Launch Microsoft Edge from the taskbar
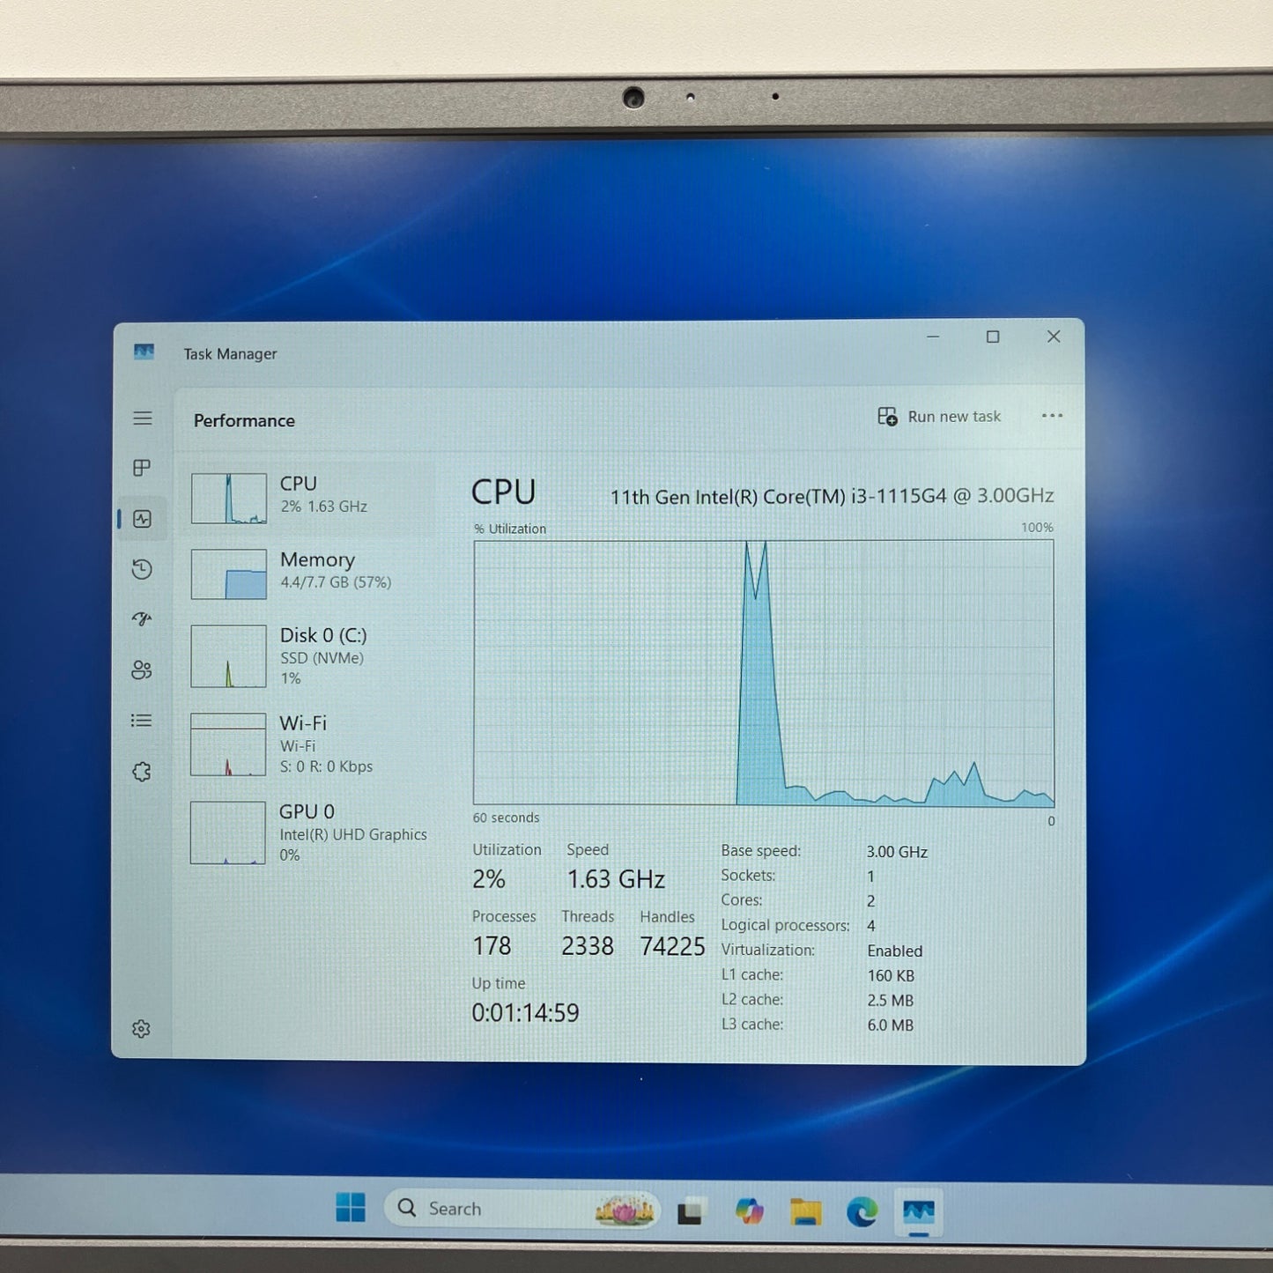This screenshot has height=1273, width=1273. [x=862, y=1212]
